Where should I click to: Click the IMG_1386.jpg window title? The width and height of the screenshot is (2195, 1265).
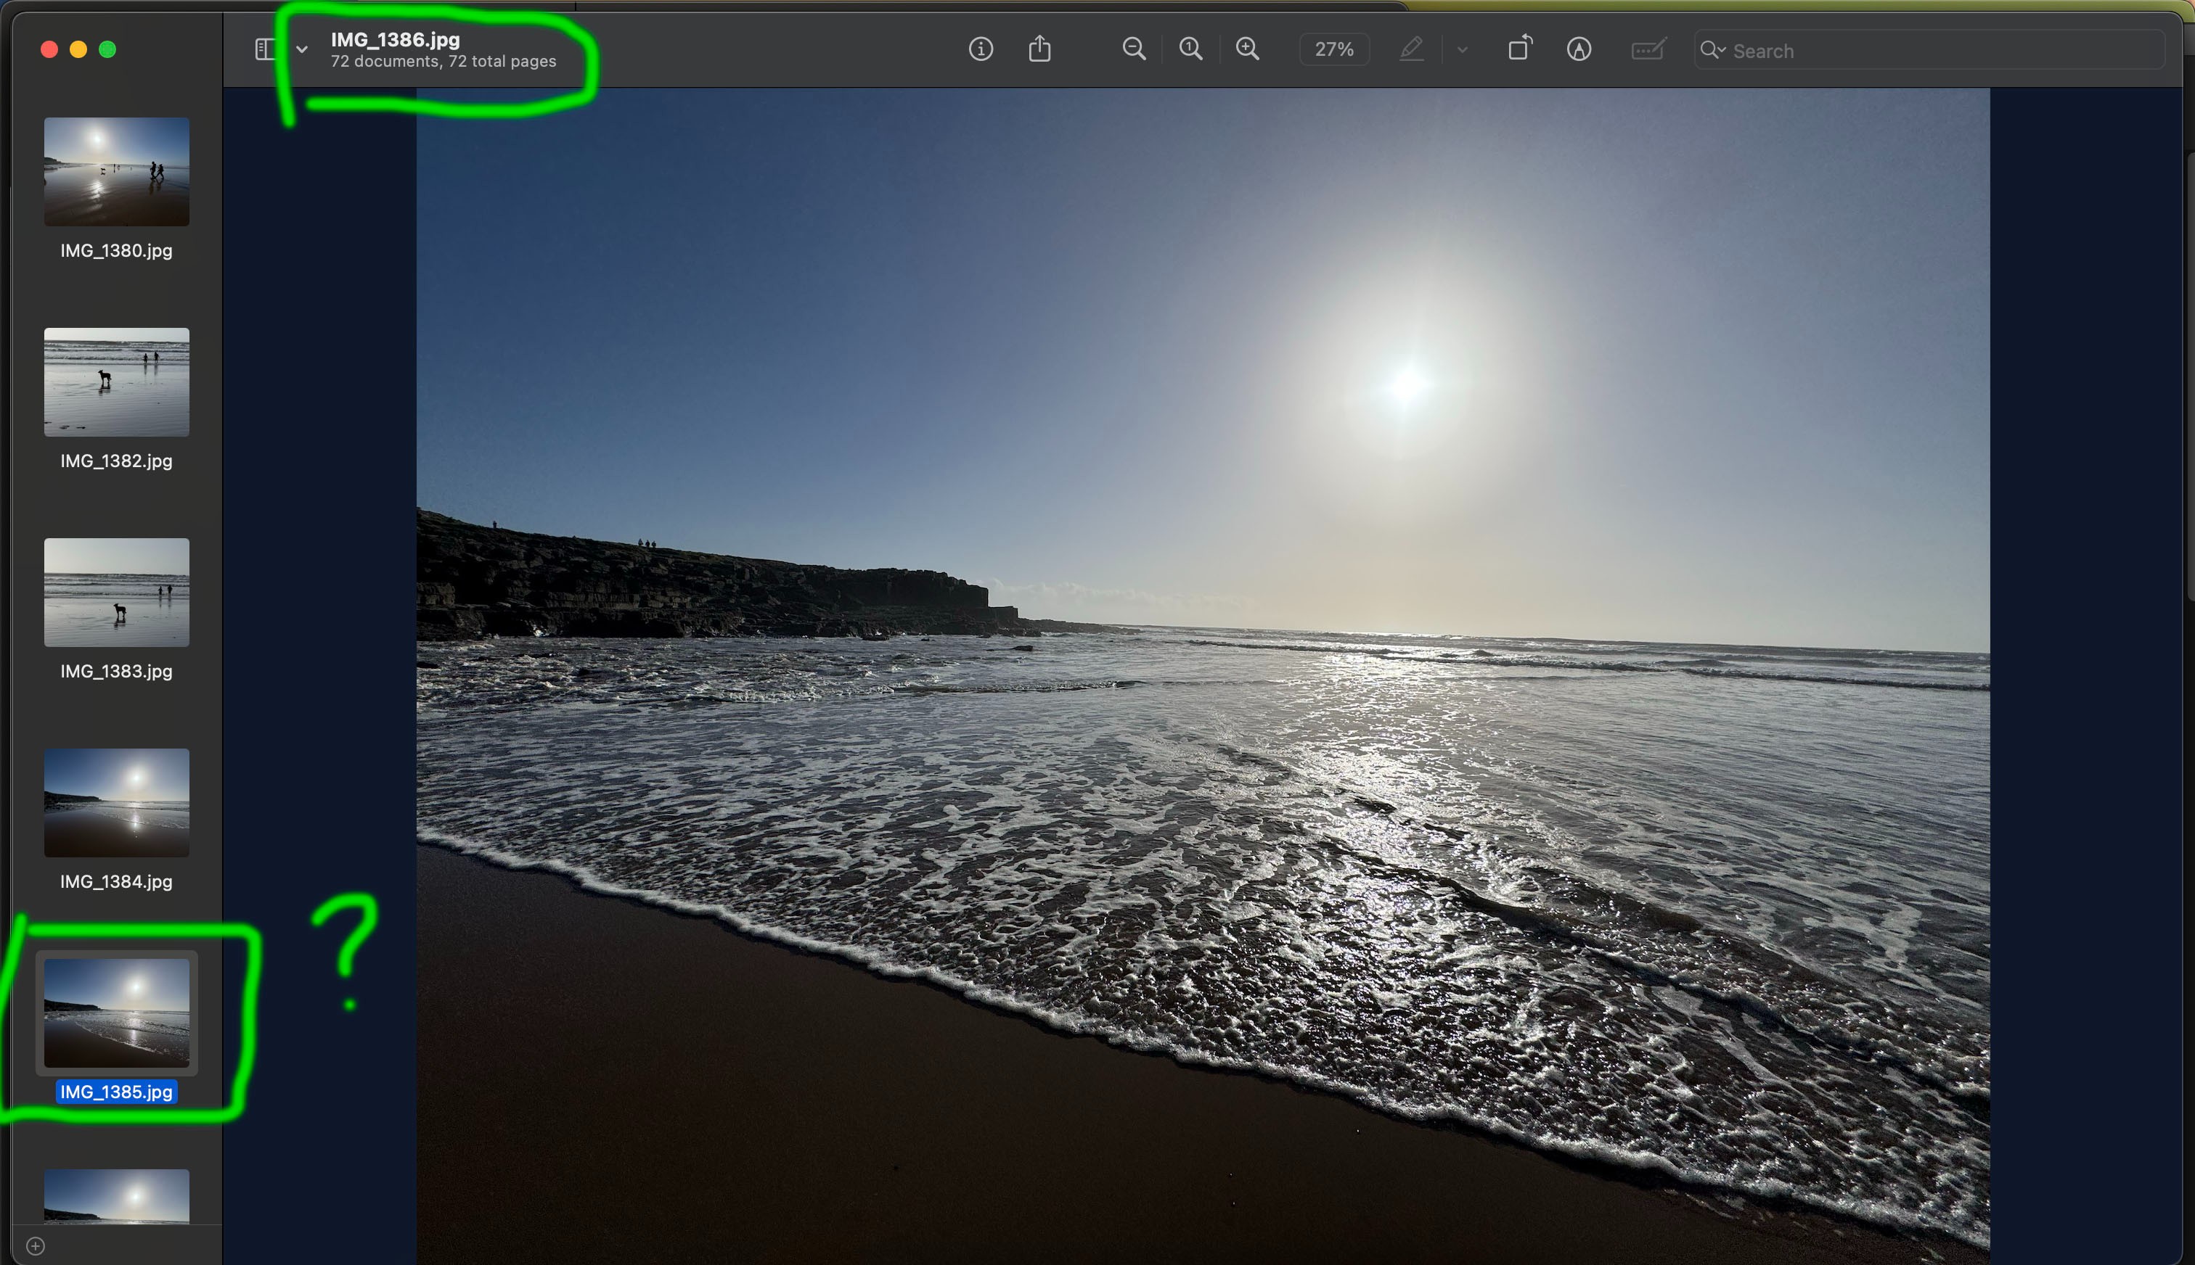click(396, 39)
